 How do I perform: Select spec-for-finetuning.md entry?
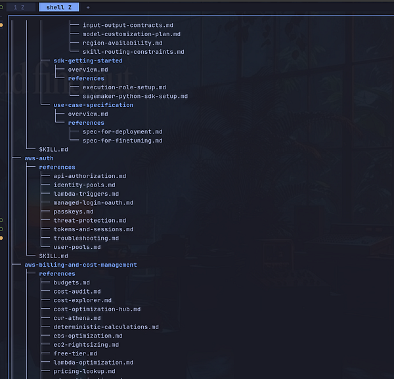(x=122, y=141)
